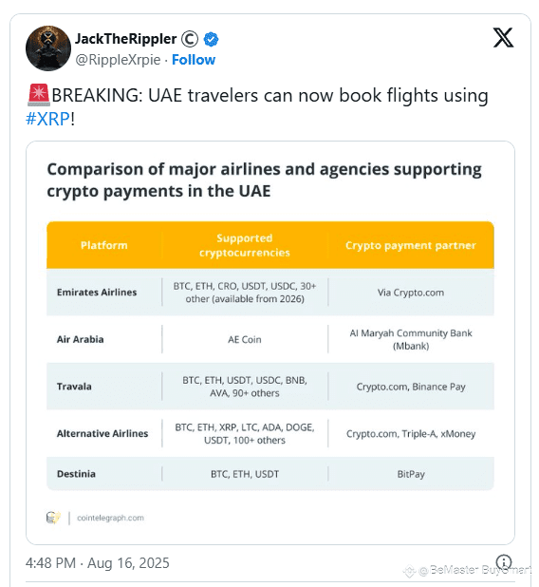Open JackTheRippler's profile avatar
The height and width of the screenshot is (587, 539).
[x=48, y=48]
